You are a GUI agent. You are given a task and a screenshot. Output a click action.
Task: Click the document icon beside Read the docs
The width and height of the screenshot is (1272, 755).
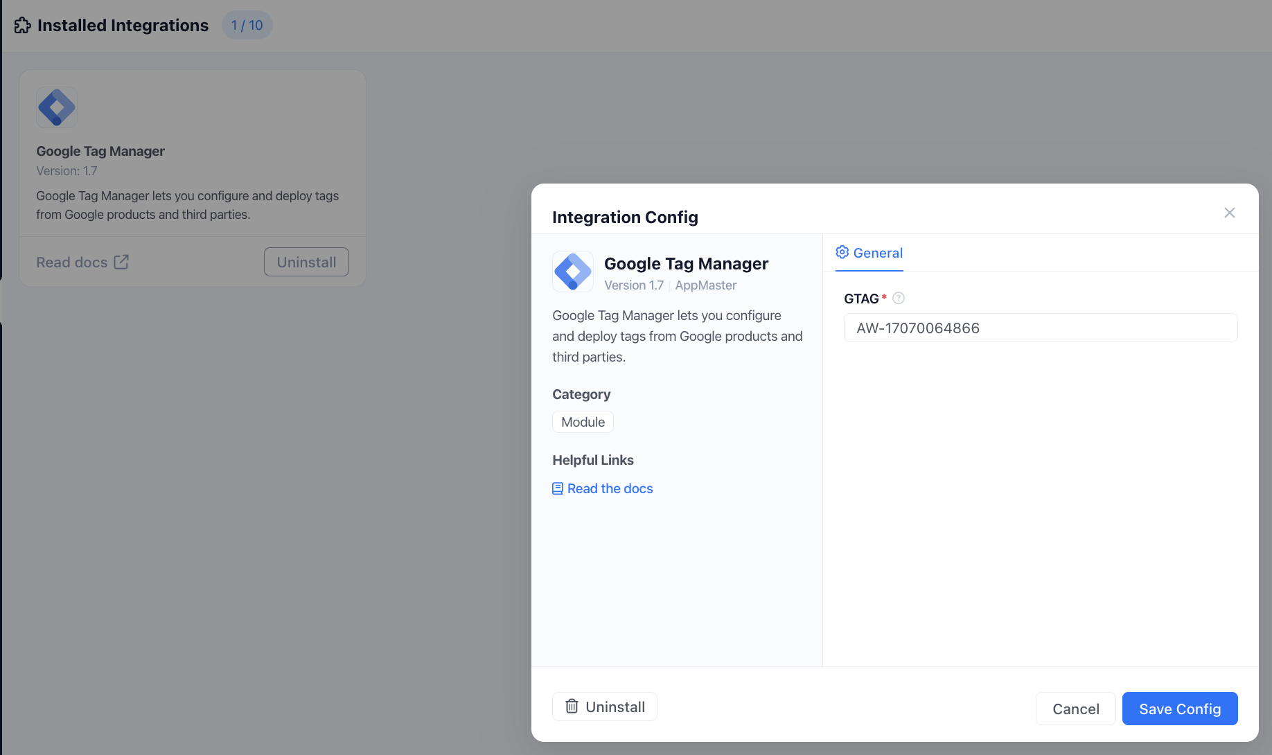(558, 488)
